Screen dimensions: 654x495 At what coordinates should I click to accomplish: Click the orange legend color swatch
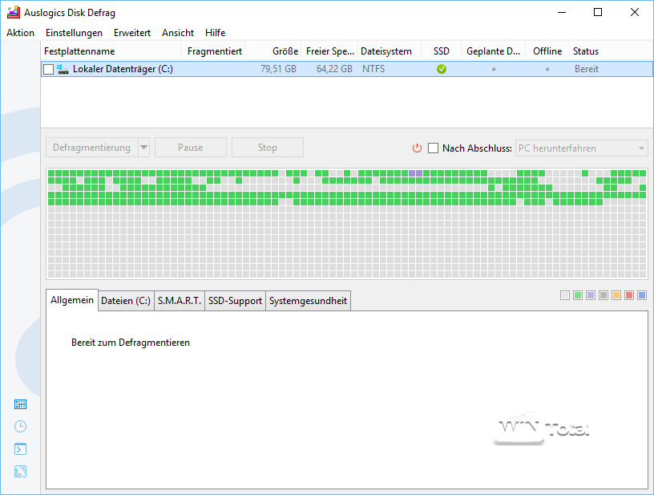click(616, 295)
